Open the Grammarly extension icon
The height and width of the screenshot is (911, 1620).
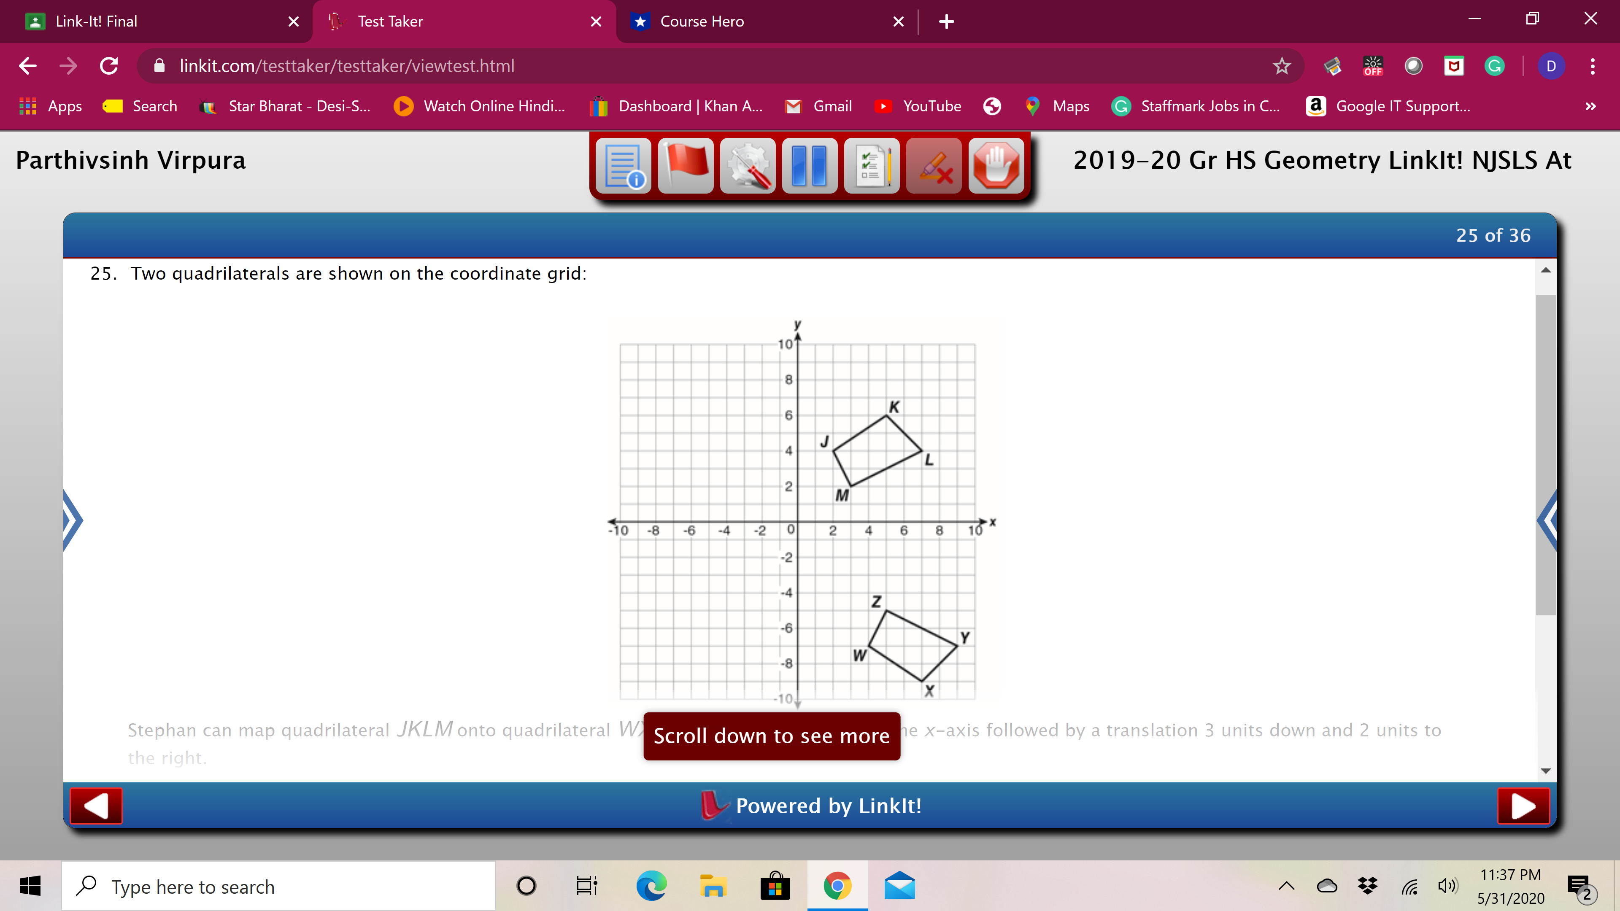pyautogui.click(x=1495, y=66)
